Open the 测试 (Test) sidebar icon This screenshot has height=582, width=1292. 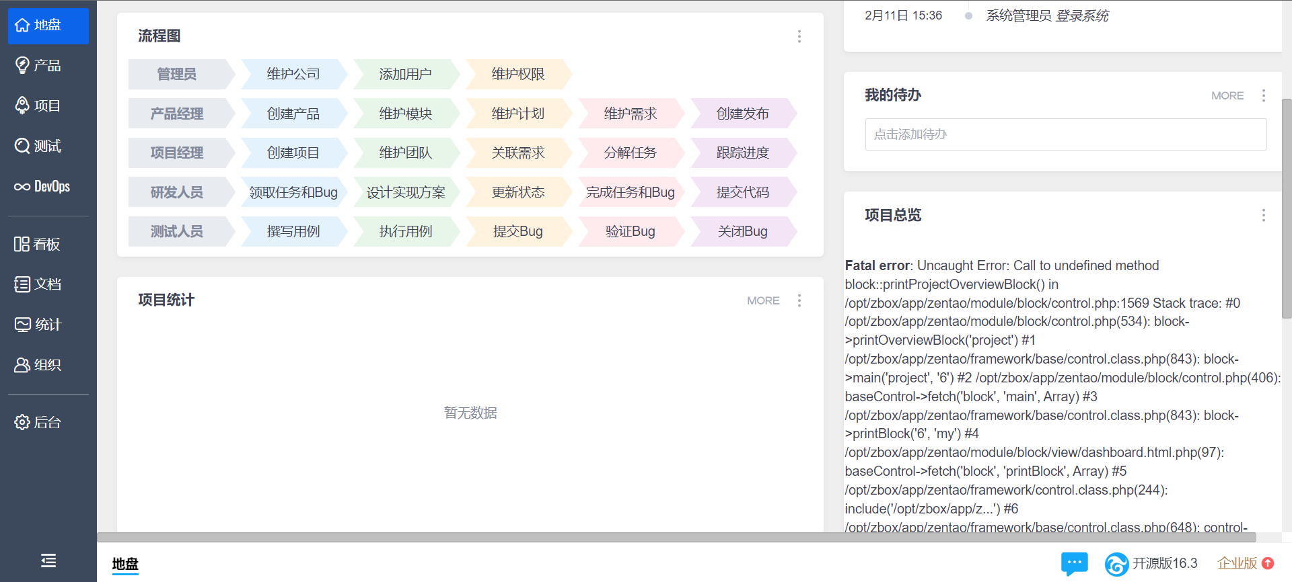coord(22,146)
